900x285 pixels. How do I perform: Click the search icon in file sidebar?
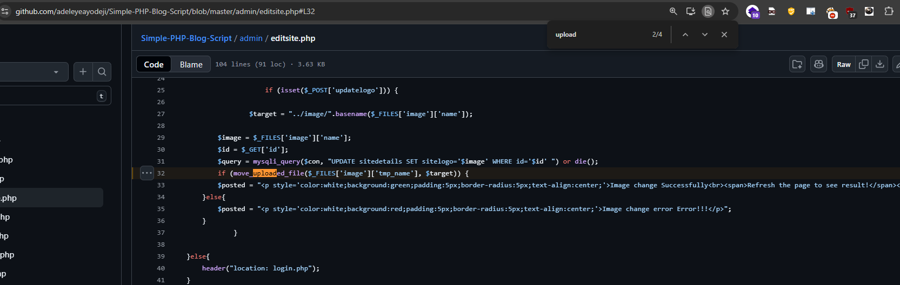point(102,72)
